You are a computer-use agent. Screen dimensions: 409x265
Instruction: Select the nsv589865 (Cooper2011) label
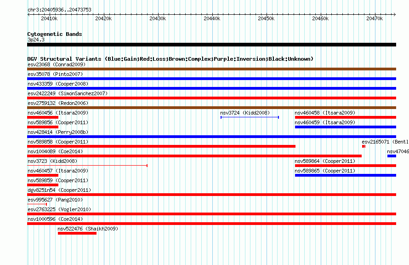coord(325,171)
